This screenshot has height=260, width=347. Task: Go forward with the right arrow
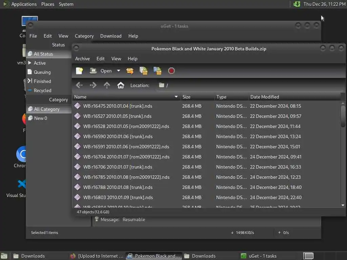[x=93, y=85]
